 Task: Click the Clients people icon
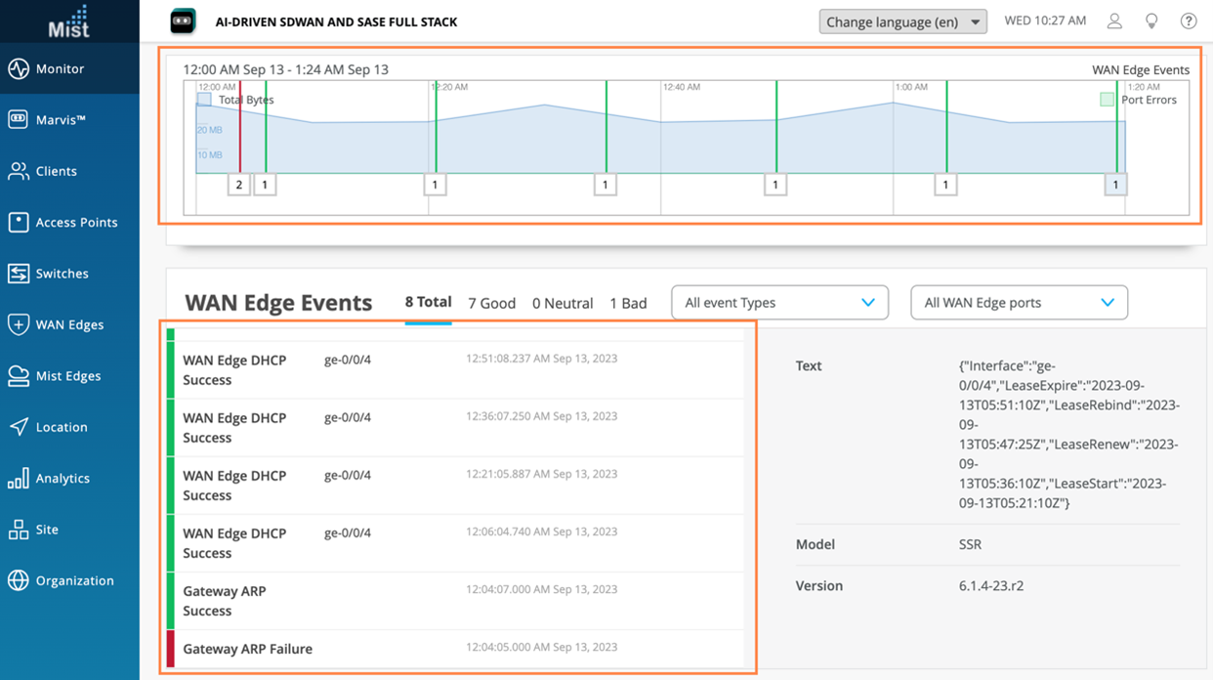click(x=19, y=171)
